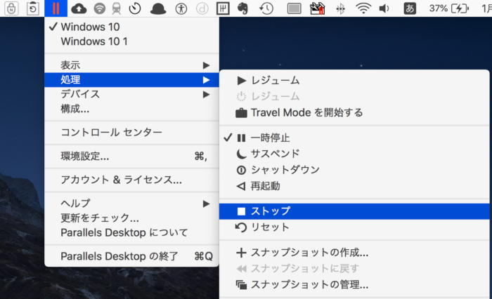The width and height of the screenshot is (492, 299).
Task: Click the Parallels Desktop menu bar icon
Action: (56, 8)
